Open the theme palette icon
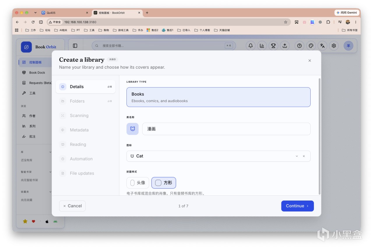Viewport: 373px width, 248px height. [x=311, y=46]
